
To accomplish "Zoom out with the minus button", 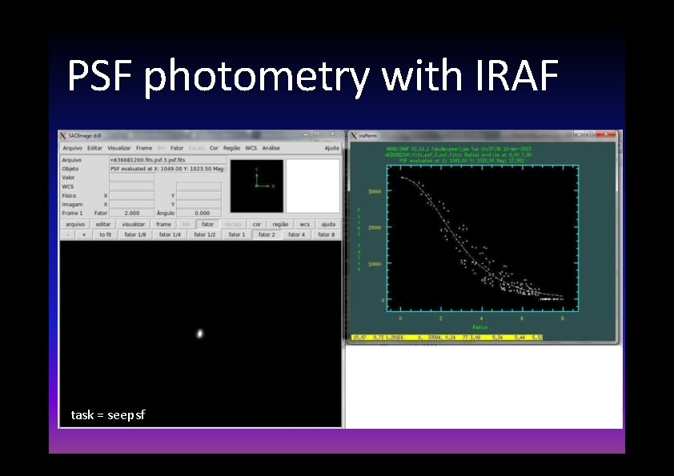I will tap(68, 234).
